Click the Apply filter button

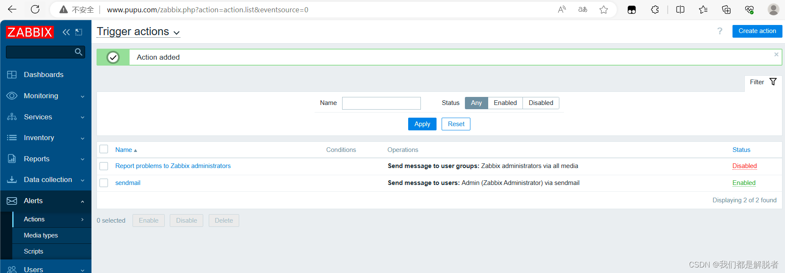click(422, 124)
